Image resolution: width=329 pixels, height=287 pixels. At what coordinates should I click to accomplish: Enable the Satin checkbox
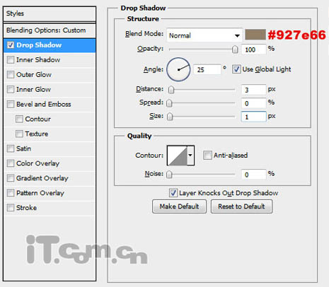click(11, 148)
